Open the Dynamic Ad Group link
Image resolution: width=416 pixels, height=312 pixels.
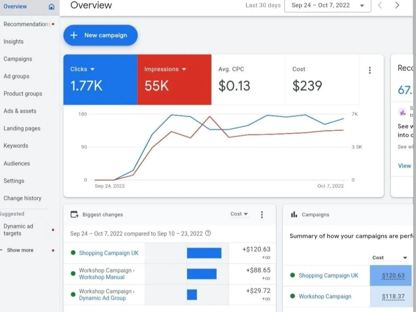click(x=102, y=298)
